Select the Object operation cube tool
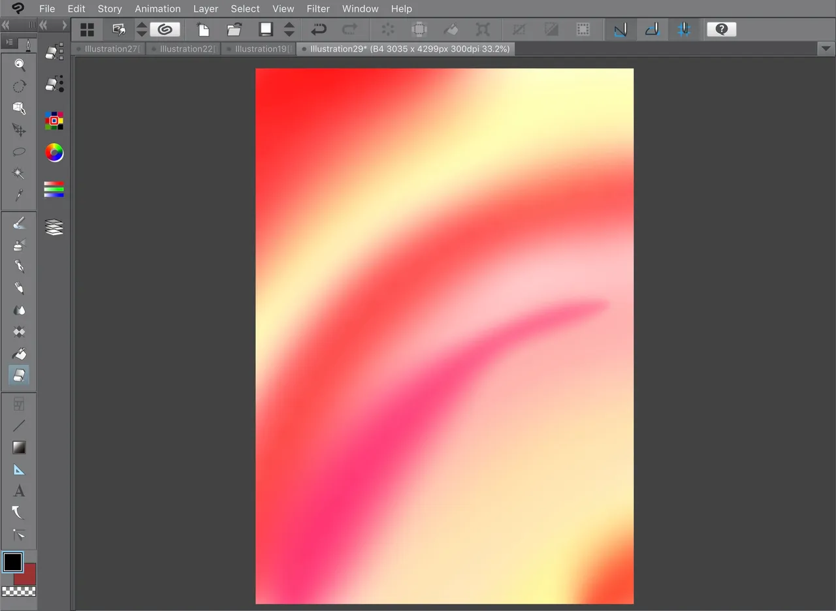Image resolution: width=836 pixels, height=611 pixels. tap(20, 108)
